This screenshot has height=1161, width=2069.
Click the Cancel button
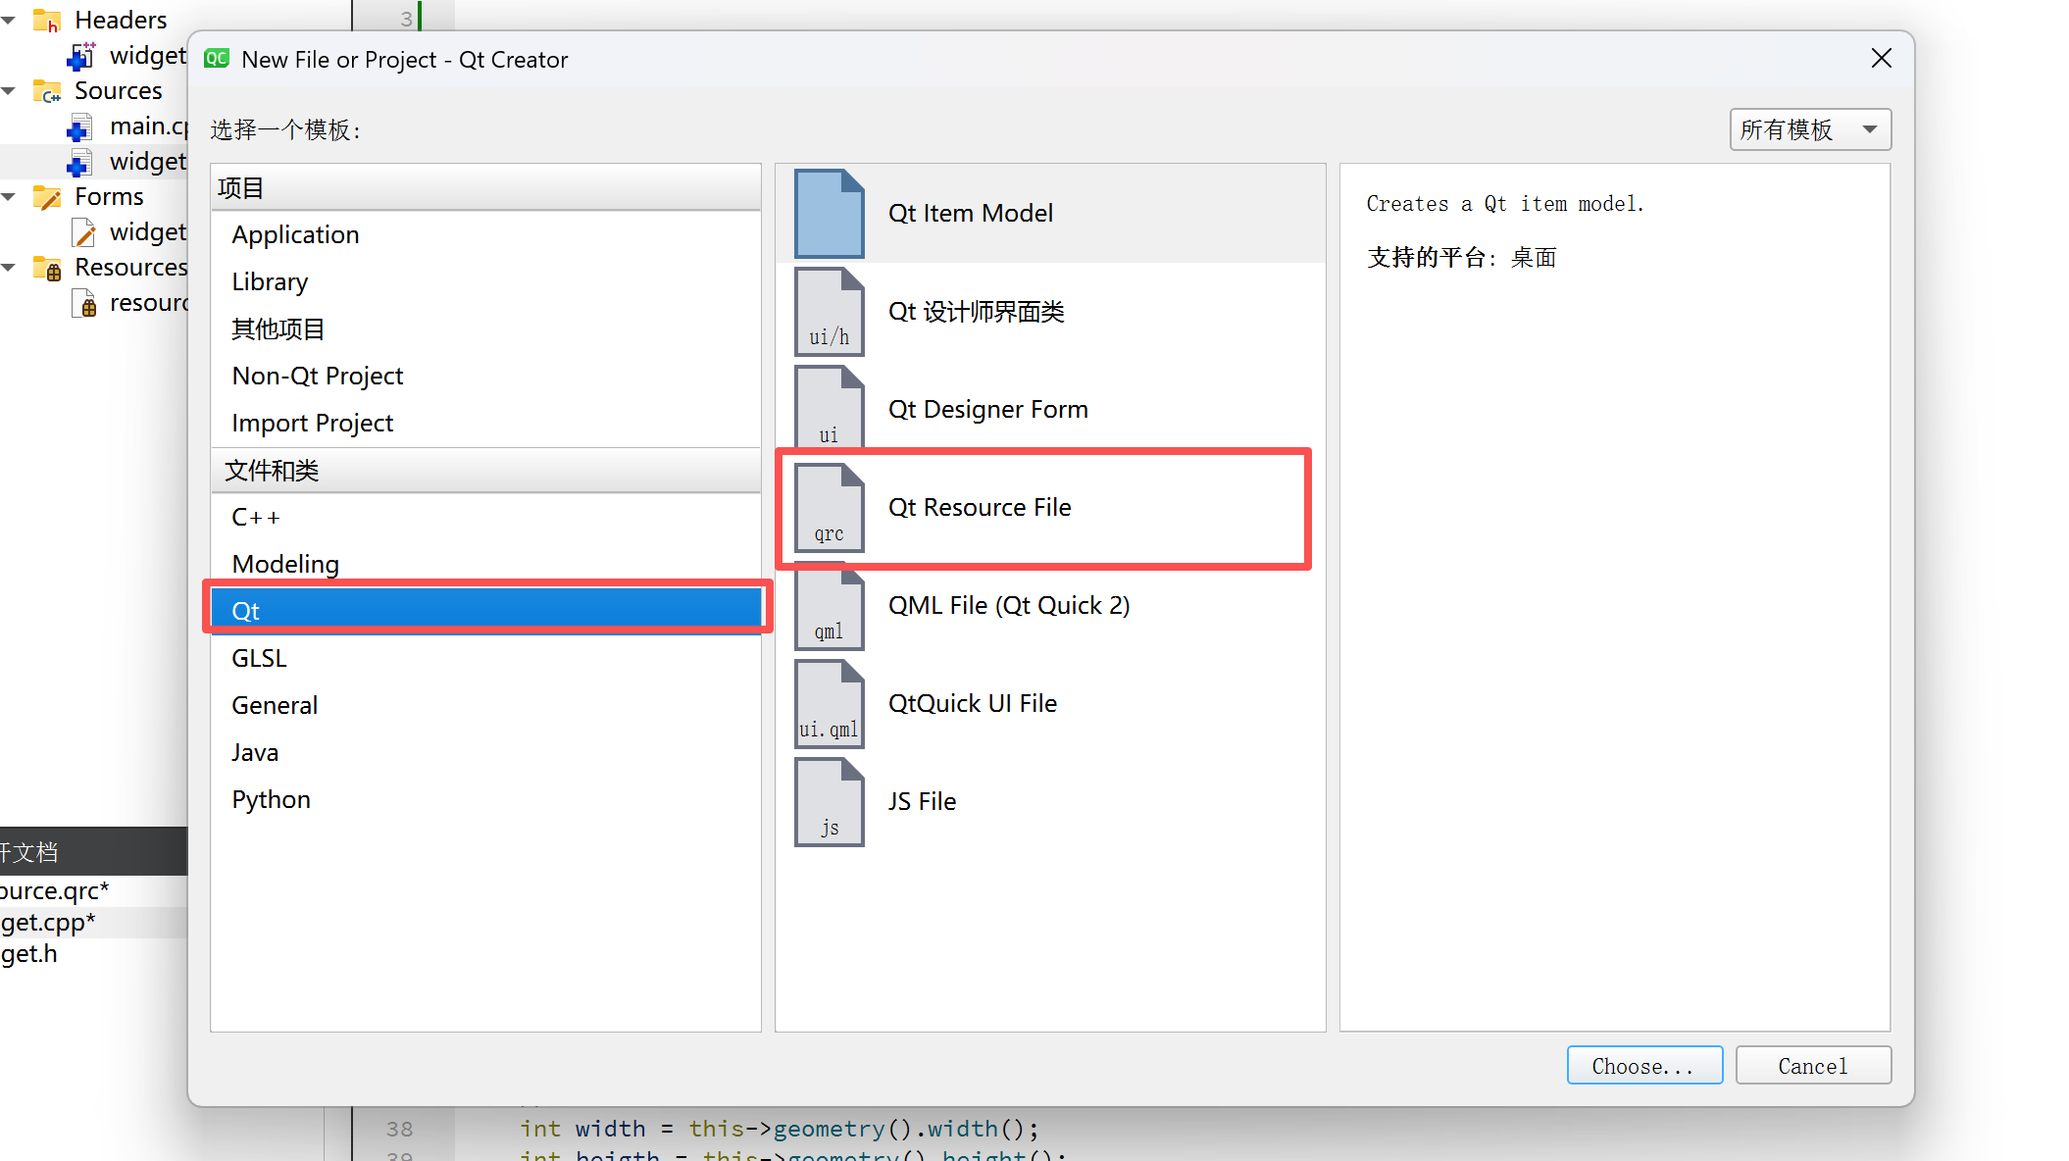1812,1065
